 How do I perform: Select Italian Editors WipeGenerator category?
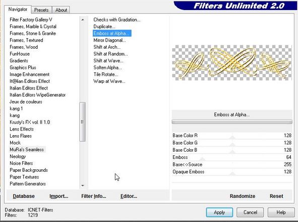click(x=37, y=95)
